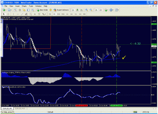Select the Crosshair tool

click(8, 14)
